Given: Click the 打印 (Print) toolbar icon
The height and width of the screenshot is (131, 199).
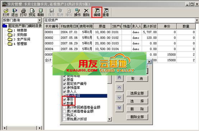Looking at the screenshot, I should (23, 13).
